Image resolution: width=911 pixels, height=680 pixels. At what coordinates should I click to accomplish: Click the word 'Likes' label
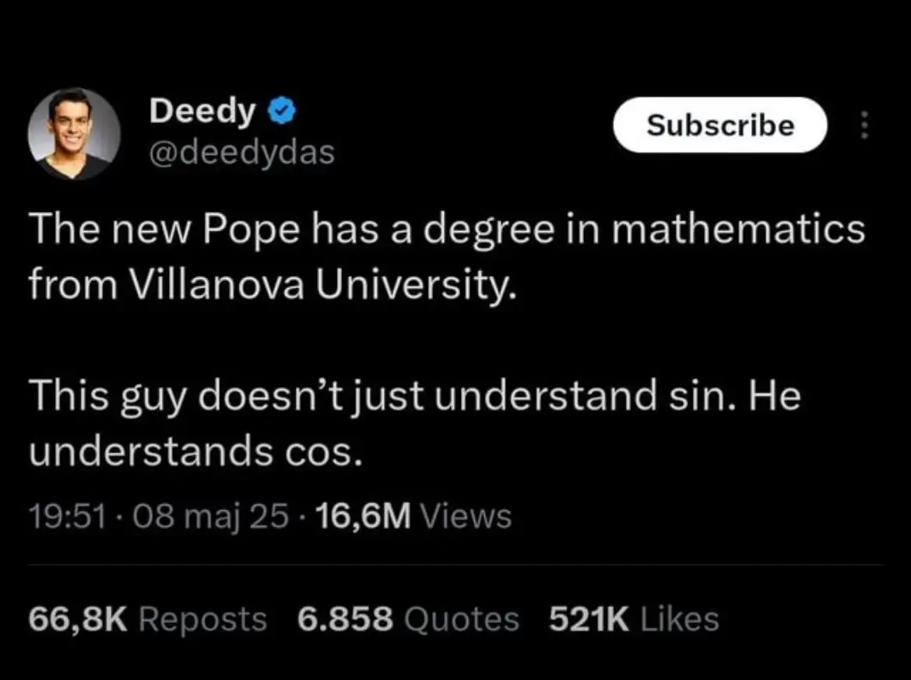click(679, 619)
